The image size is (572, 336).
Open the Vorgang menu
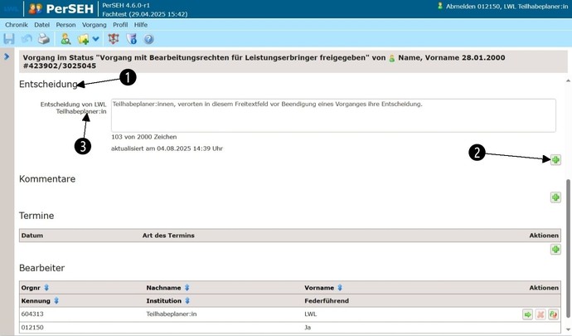(x=95, y=25)
